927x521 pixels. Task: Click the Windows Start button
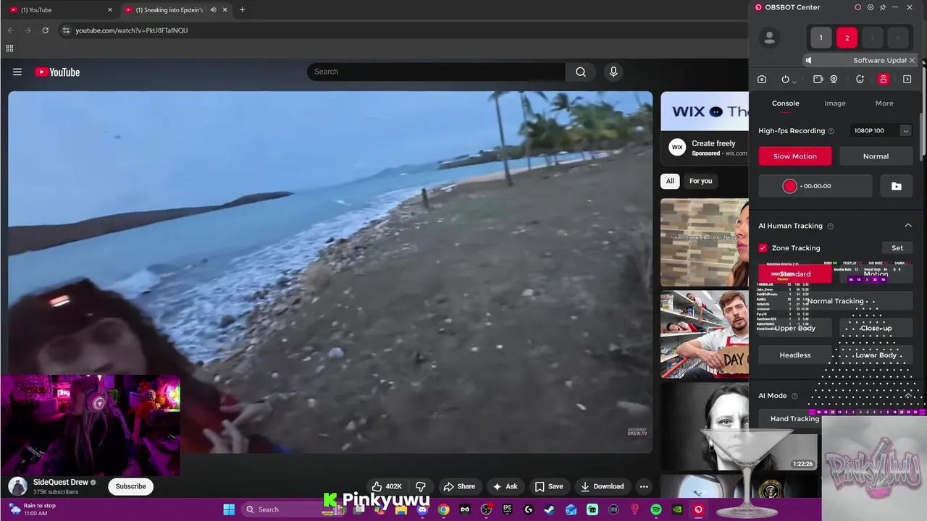coord(229,509)
